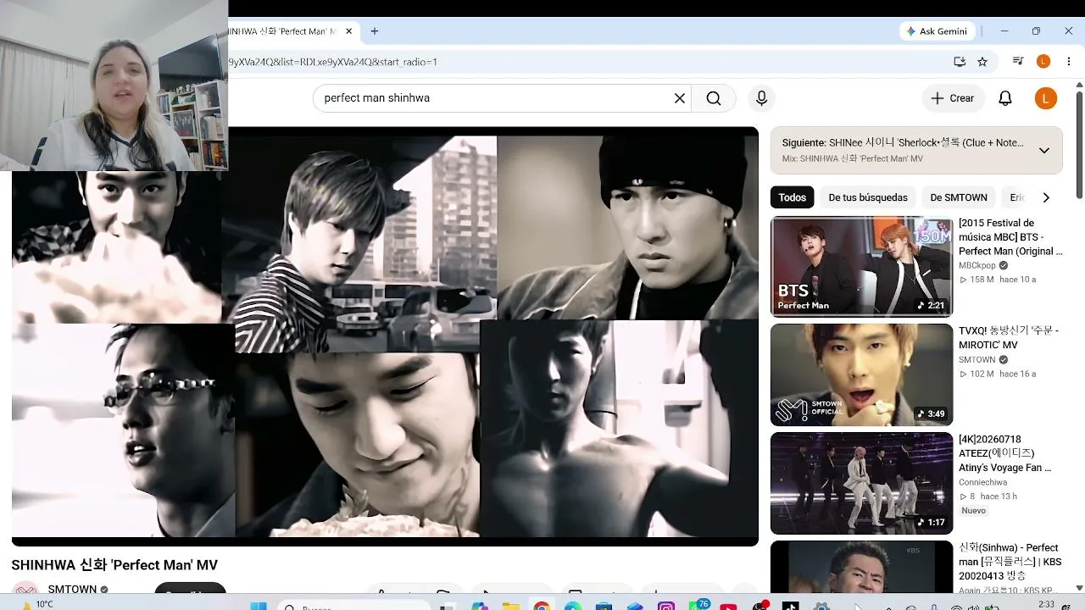The width and height of the screenshot is (1085, 610).
Task: Select the De tus búsquedas chip
Action: [868, 197]
